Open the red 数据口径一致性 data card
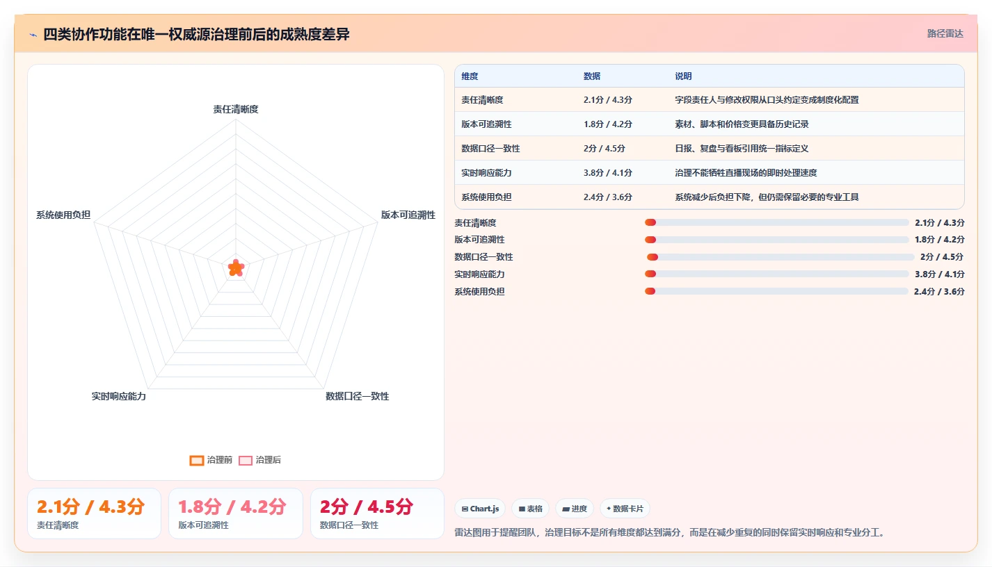The width and height of the screenshot is (992, 567). pos(377,513)
